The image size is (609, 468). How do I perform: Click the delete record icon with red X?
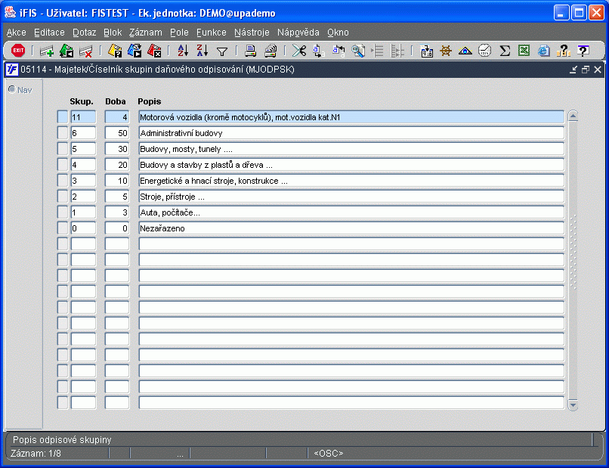click(86, 51)
